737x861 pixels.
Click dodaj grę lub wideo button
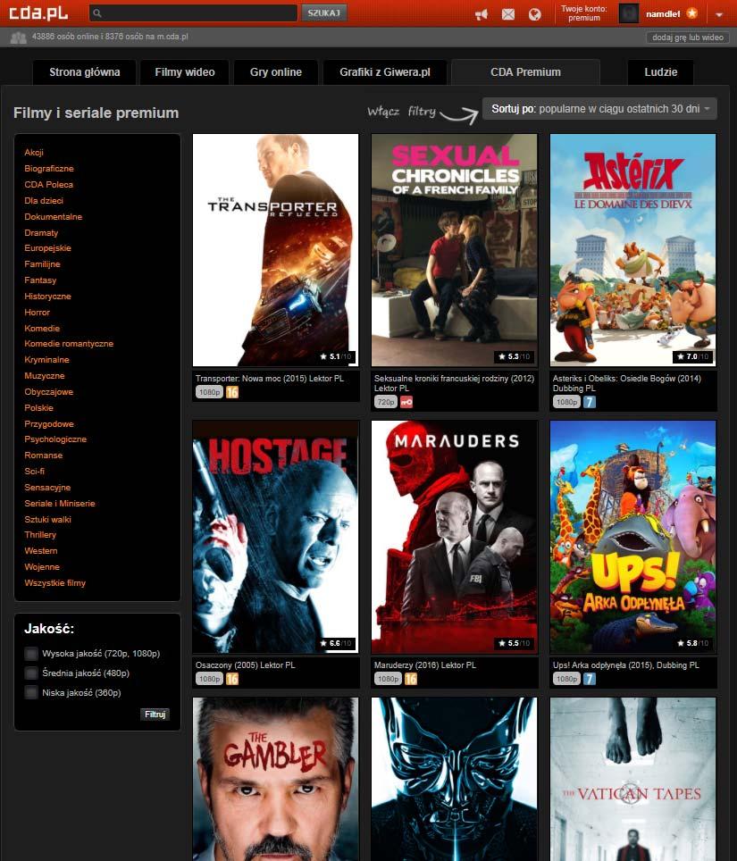pyautogui.click(x=688, y=38)
